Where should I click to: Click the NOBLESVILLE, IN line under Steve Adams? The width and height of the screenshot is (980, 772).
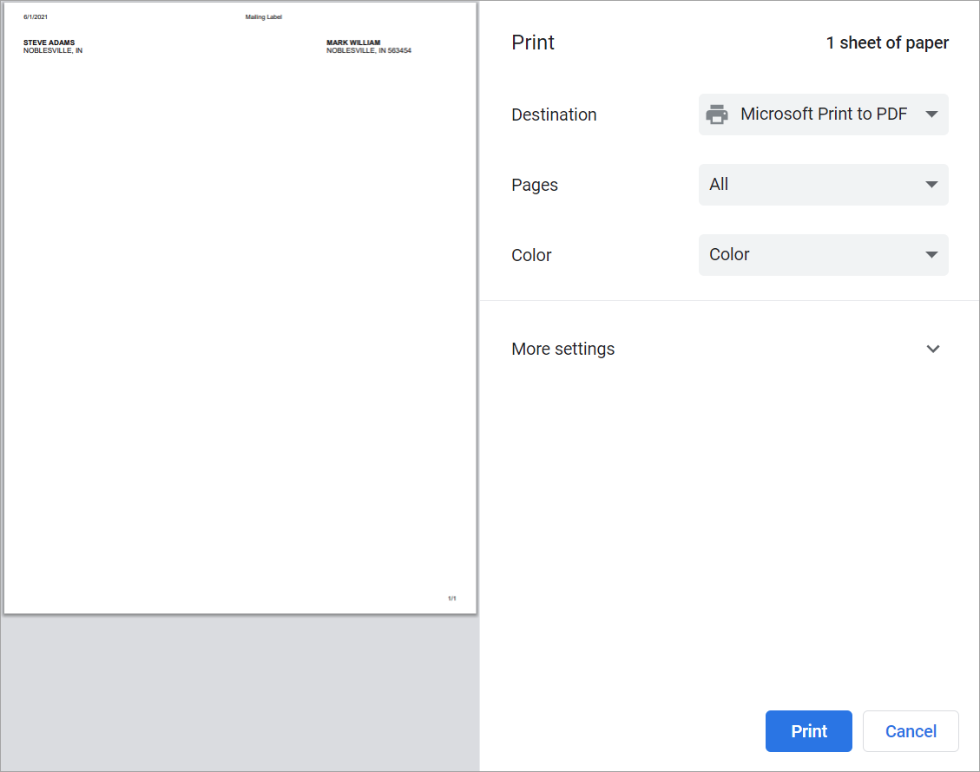point(52,50)
